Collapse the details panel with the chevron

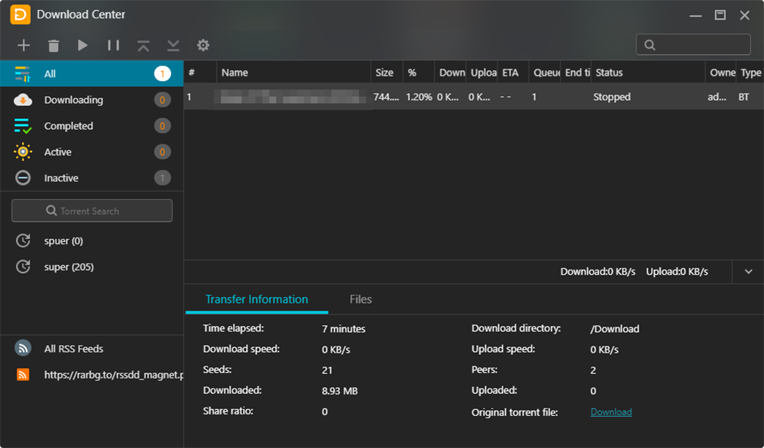[x=748, y=272]
